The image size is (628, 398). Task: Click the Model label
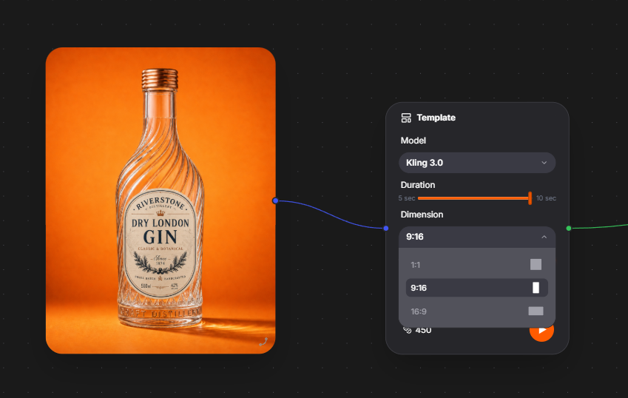point(413,141)
